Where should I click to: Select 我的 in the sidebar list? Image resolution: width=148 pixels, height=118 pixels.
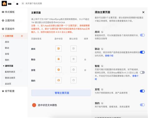pyautogui.click(x=7, y=60)
